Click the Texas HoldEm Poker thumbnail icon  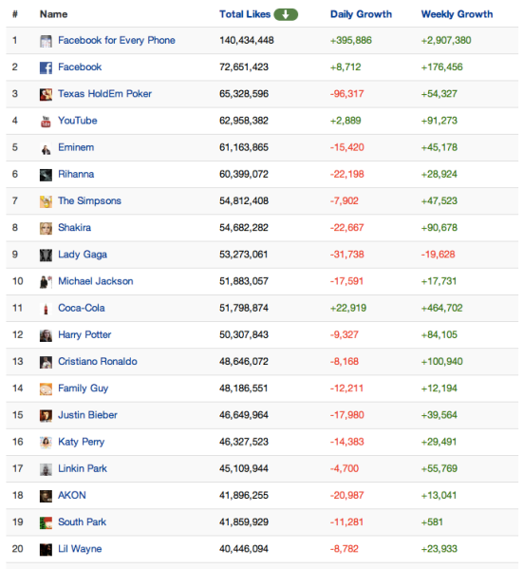[46, 95]
